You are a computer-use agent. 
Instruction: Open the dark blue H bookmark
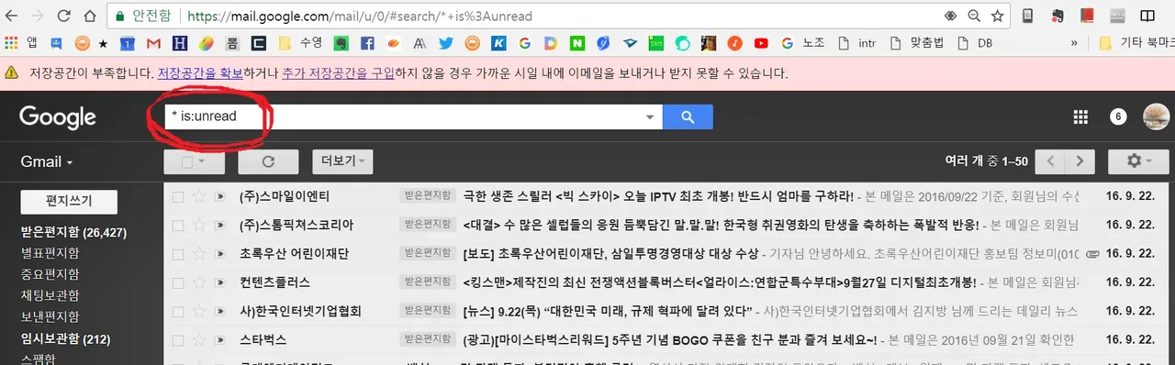click(180, 42)
